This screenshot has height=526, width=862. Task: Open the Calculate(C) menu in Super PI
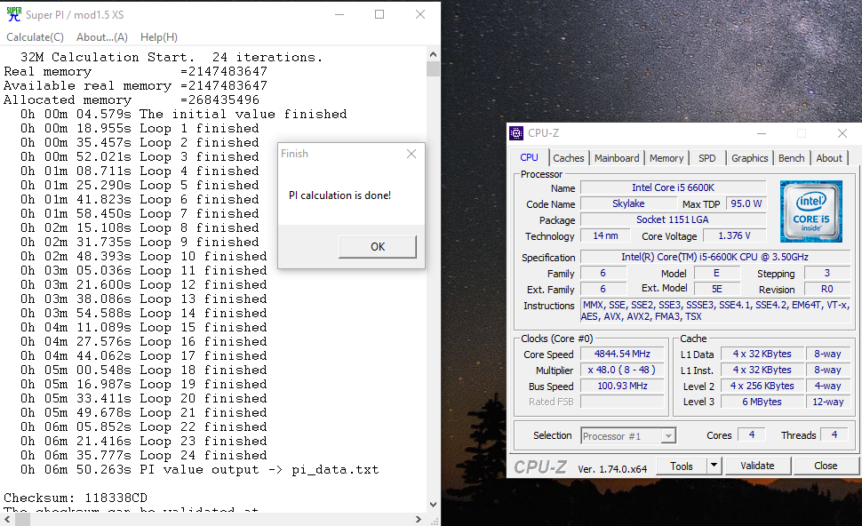tap(36, 36)
